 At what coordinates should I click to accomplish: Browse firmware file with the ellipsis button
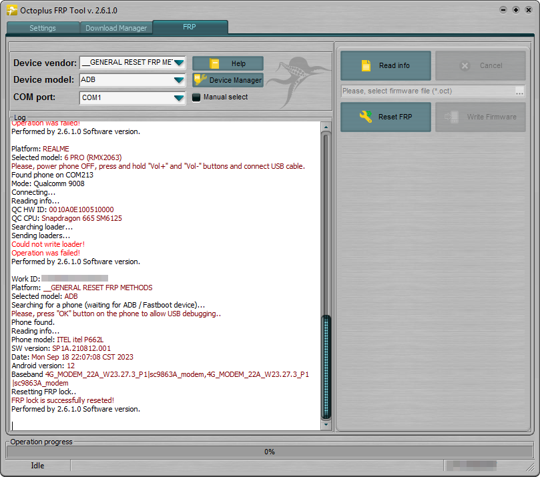coord(520,91)
